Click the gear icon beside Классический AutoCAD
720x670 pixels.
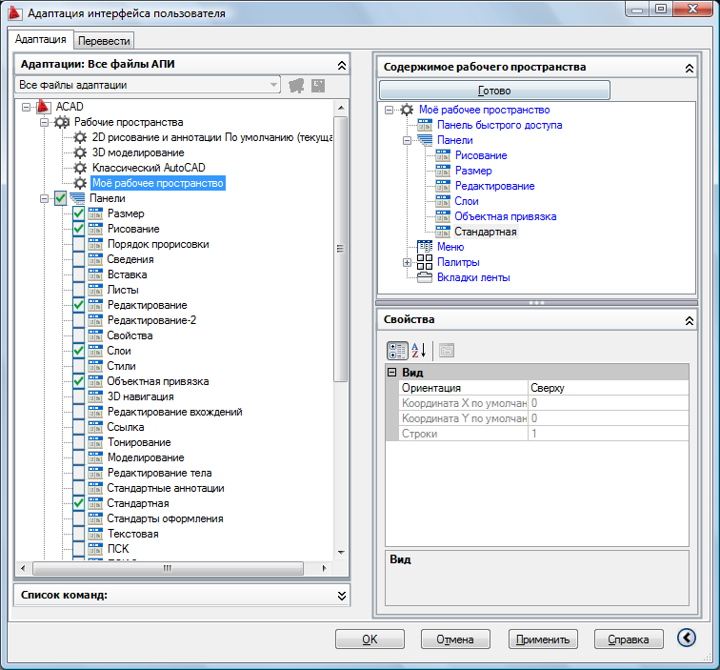(80, 168)
